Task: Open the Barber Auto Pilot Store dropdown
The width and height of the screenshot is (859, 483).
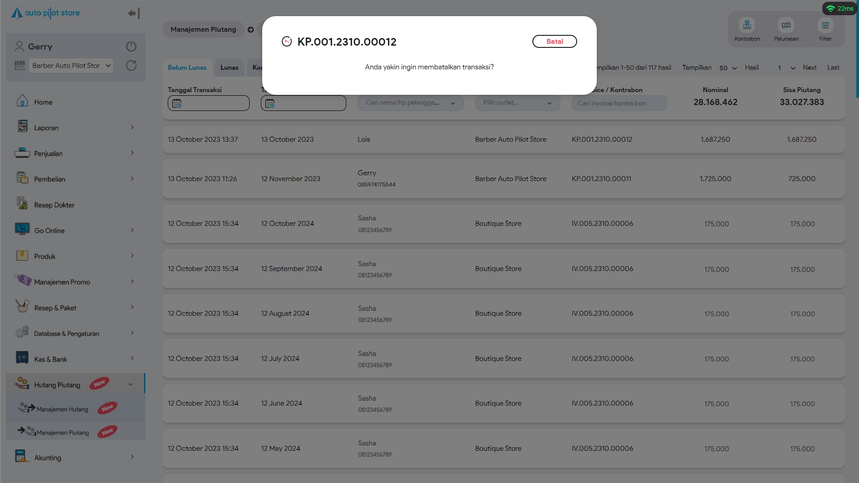Action: [71, 66]
